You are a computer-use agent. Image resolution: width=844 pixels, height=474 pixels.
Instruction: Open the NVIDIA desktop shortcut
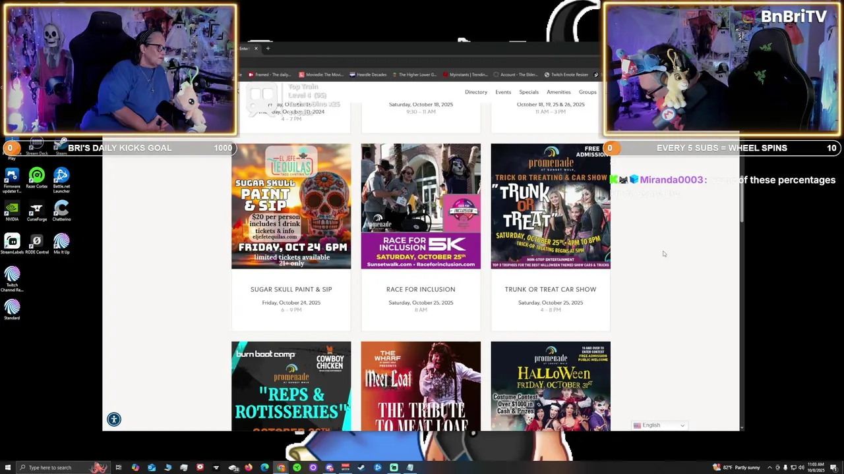tap(12, 211)
